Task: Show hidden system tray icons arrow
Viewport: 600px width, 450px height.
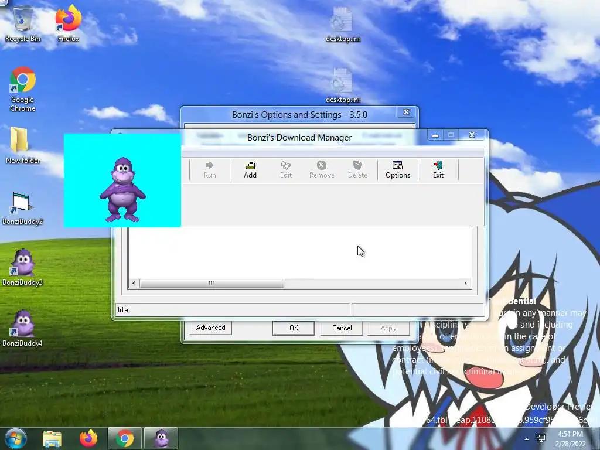Action: pyautogui.click(x=527, y=439)
